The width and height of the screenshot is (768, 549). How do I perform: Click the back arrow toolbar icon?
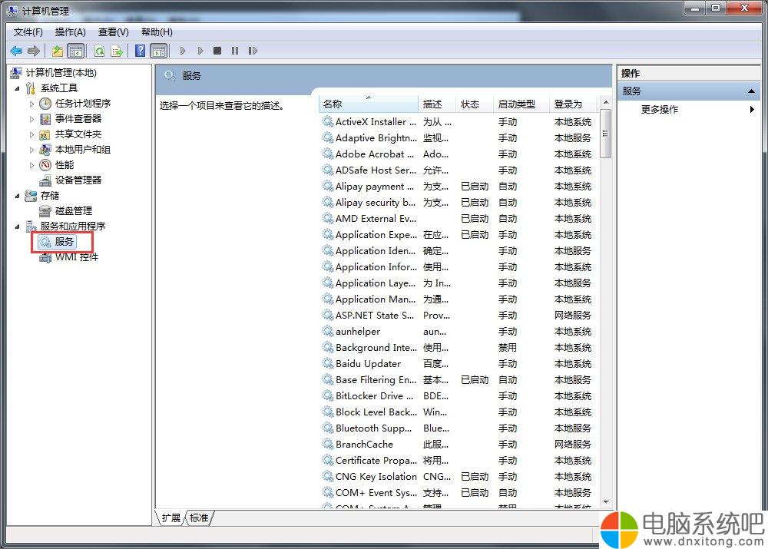(x=16, y=51)
